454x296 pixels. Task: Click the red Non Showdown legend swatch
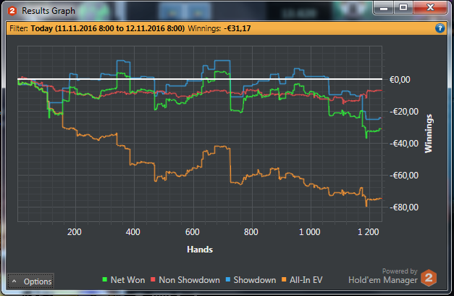[x=153, y=279]
